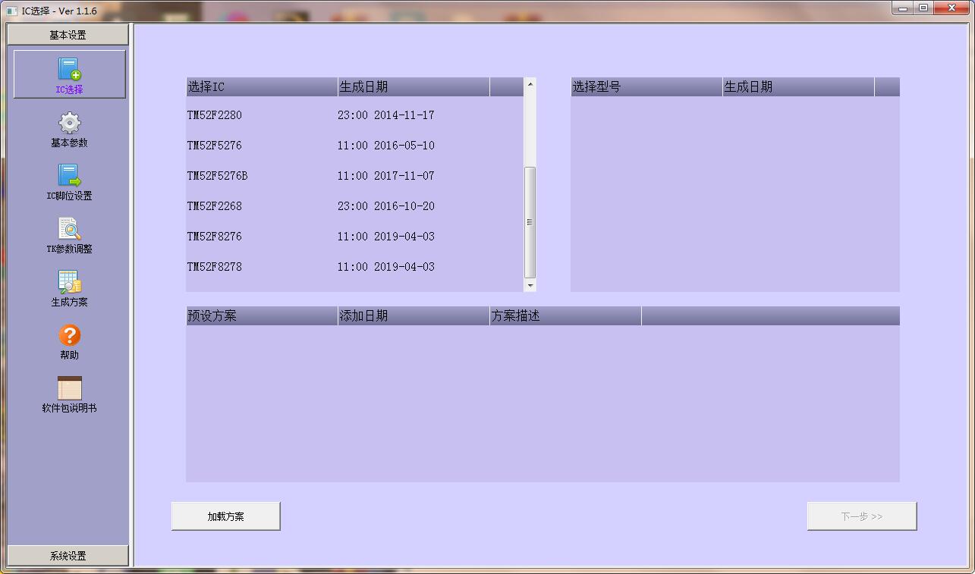Maximize the IC选择 window

(x=923, y=8)
